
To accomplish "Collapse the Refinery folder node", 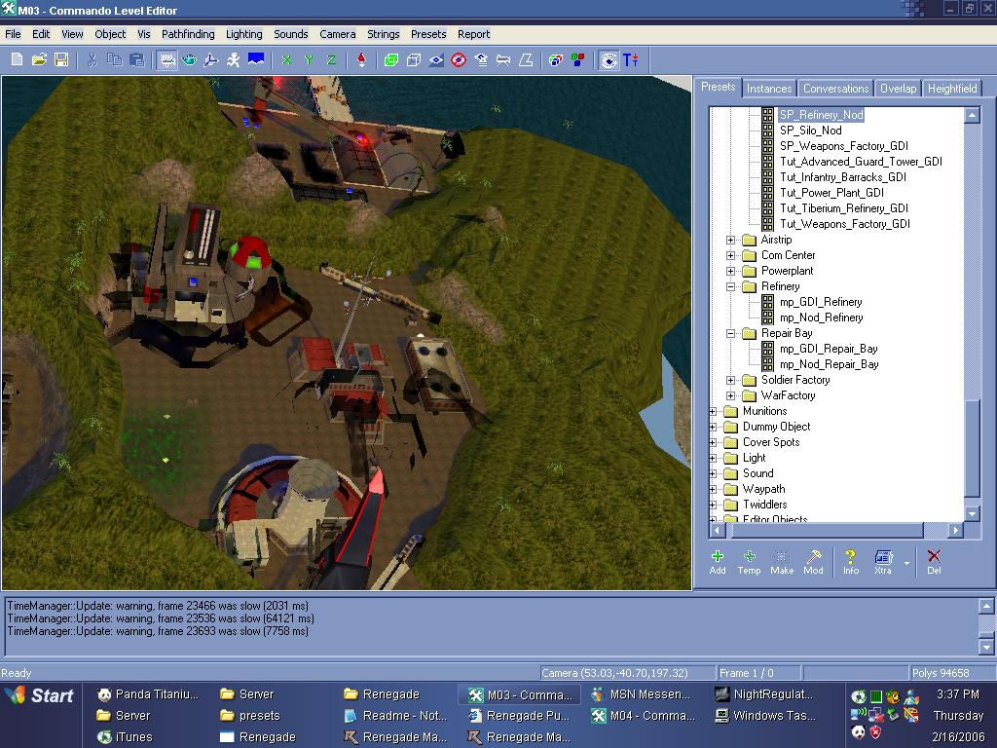I will click(x=731, y=286).
